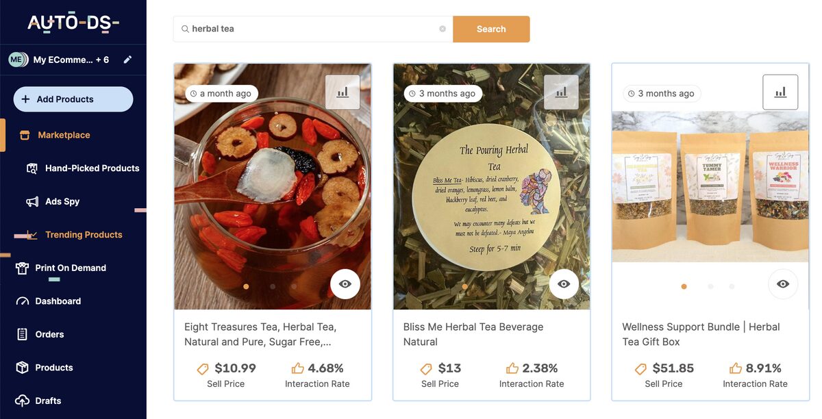The width and height of the screenshot is (822, 419).
Task: Open the Wellness Support Bundle product title
Action: pos(700,334)
